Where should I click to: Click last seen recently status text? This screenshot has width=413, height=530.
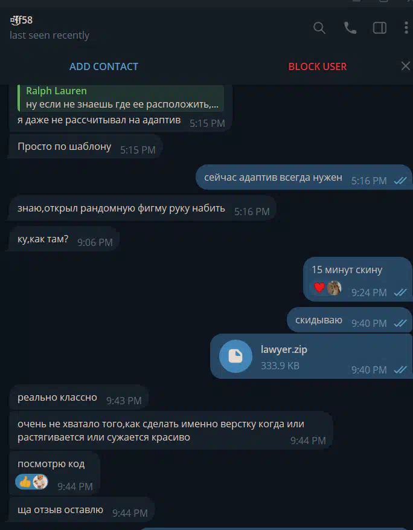[x=50, y=35]
